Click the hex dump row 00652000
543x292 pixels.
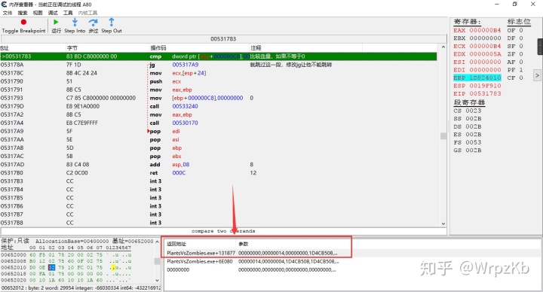(66, 254)
